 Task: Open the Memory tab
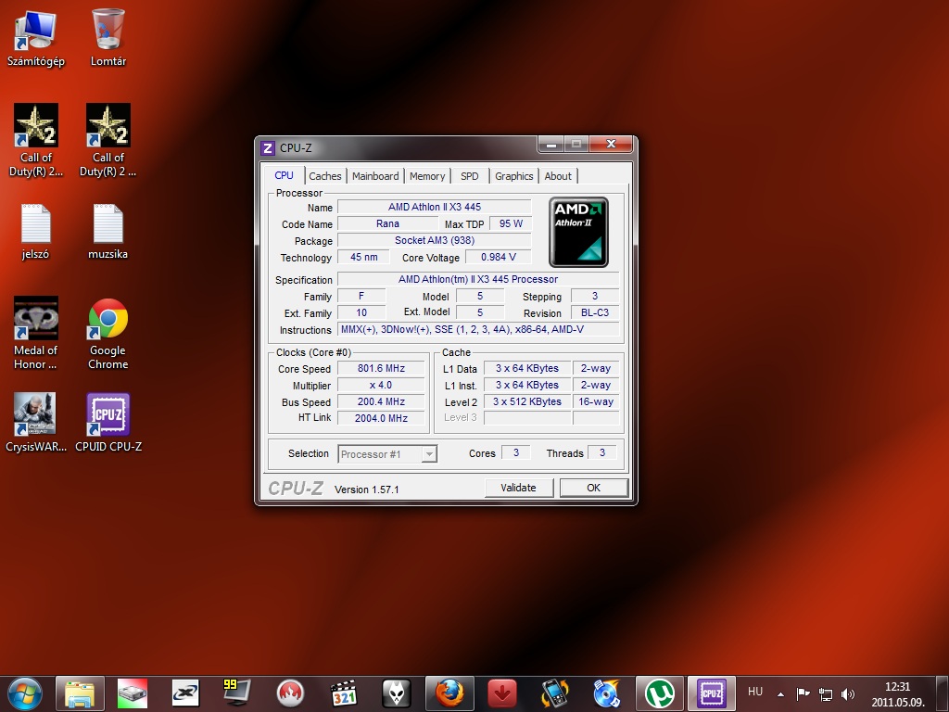(x=427, y=176)
